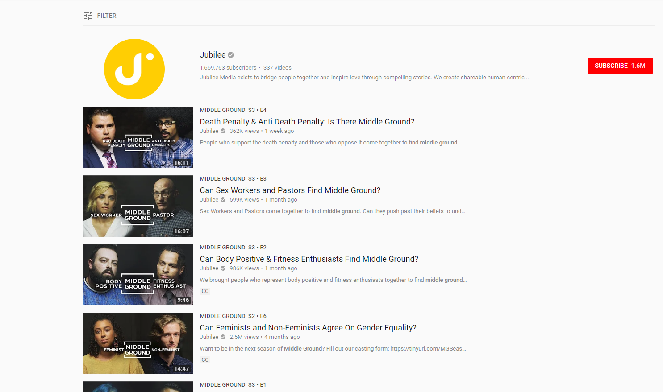The image size is (663, 392).
Task: Open the 'Can Sex Workers and Pastors Find Middle Ground?' title
Action: (290, 190)
